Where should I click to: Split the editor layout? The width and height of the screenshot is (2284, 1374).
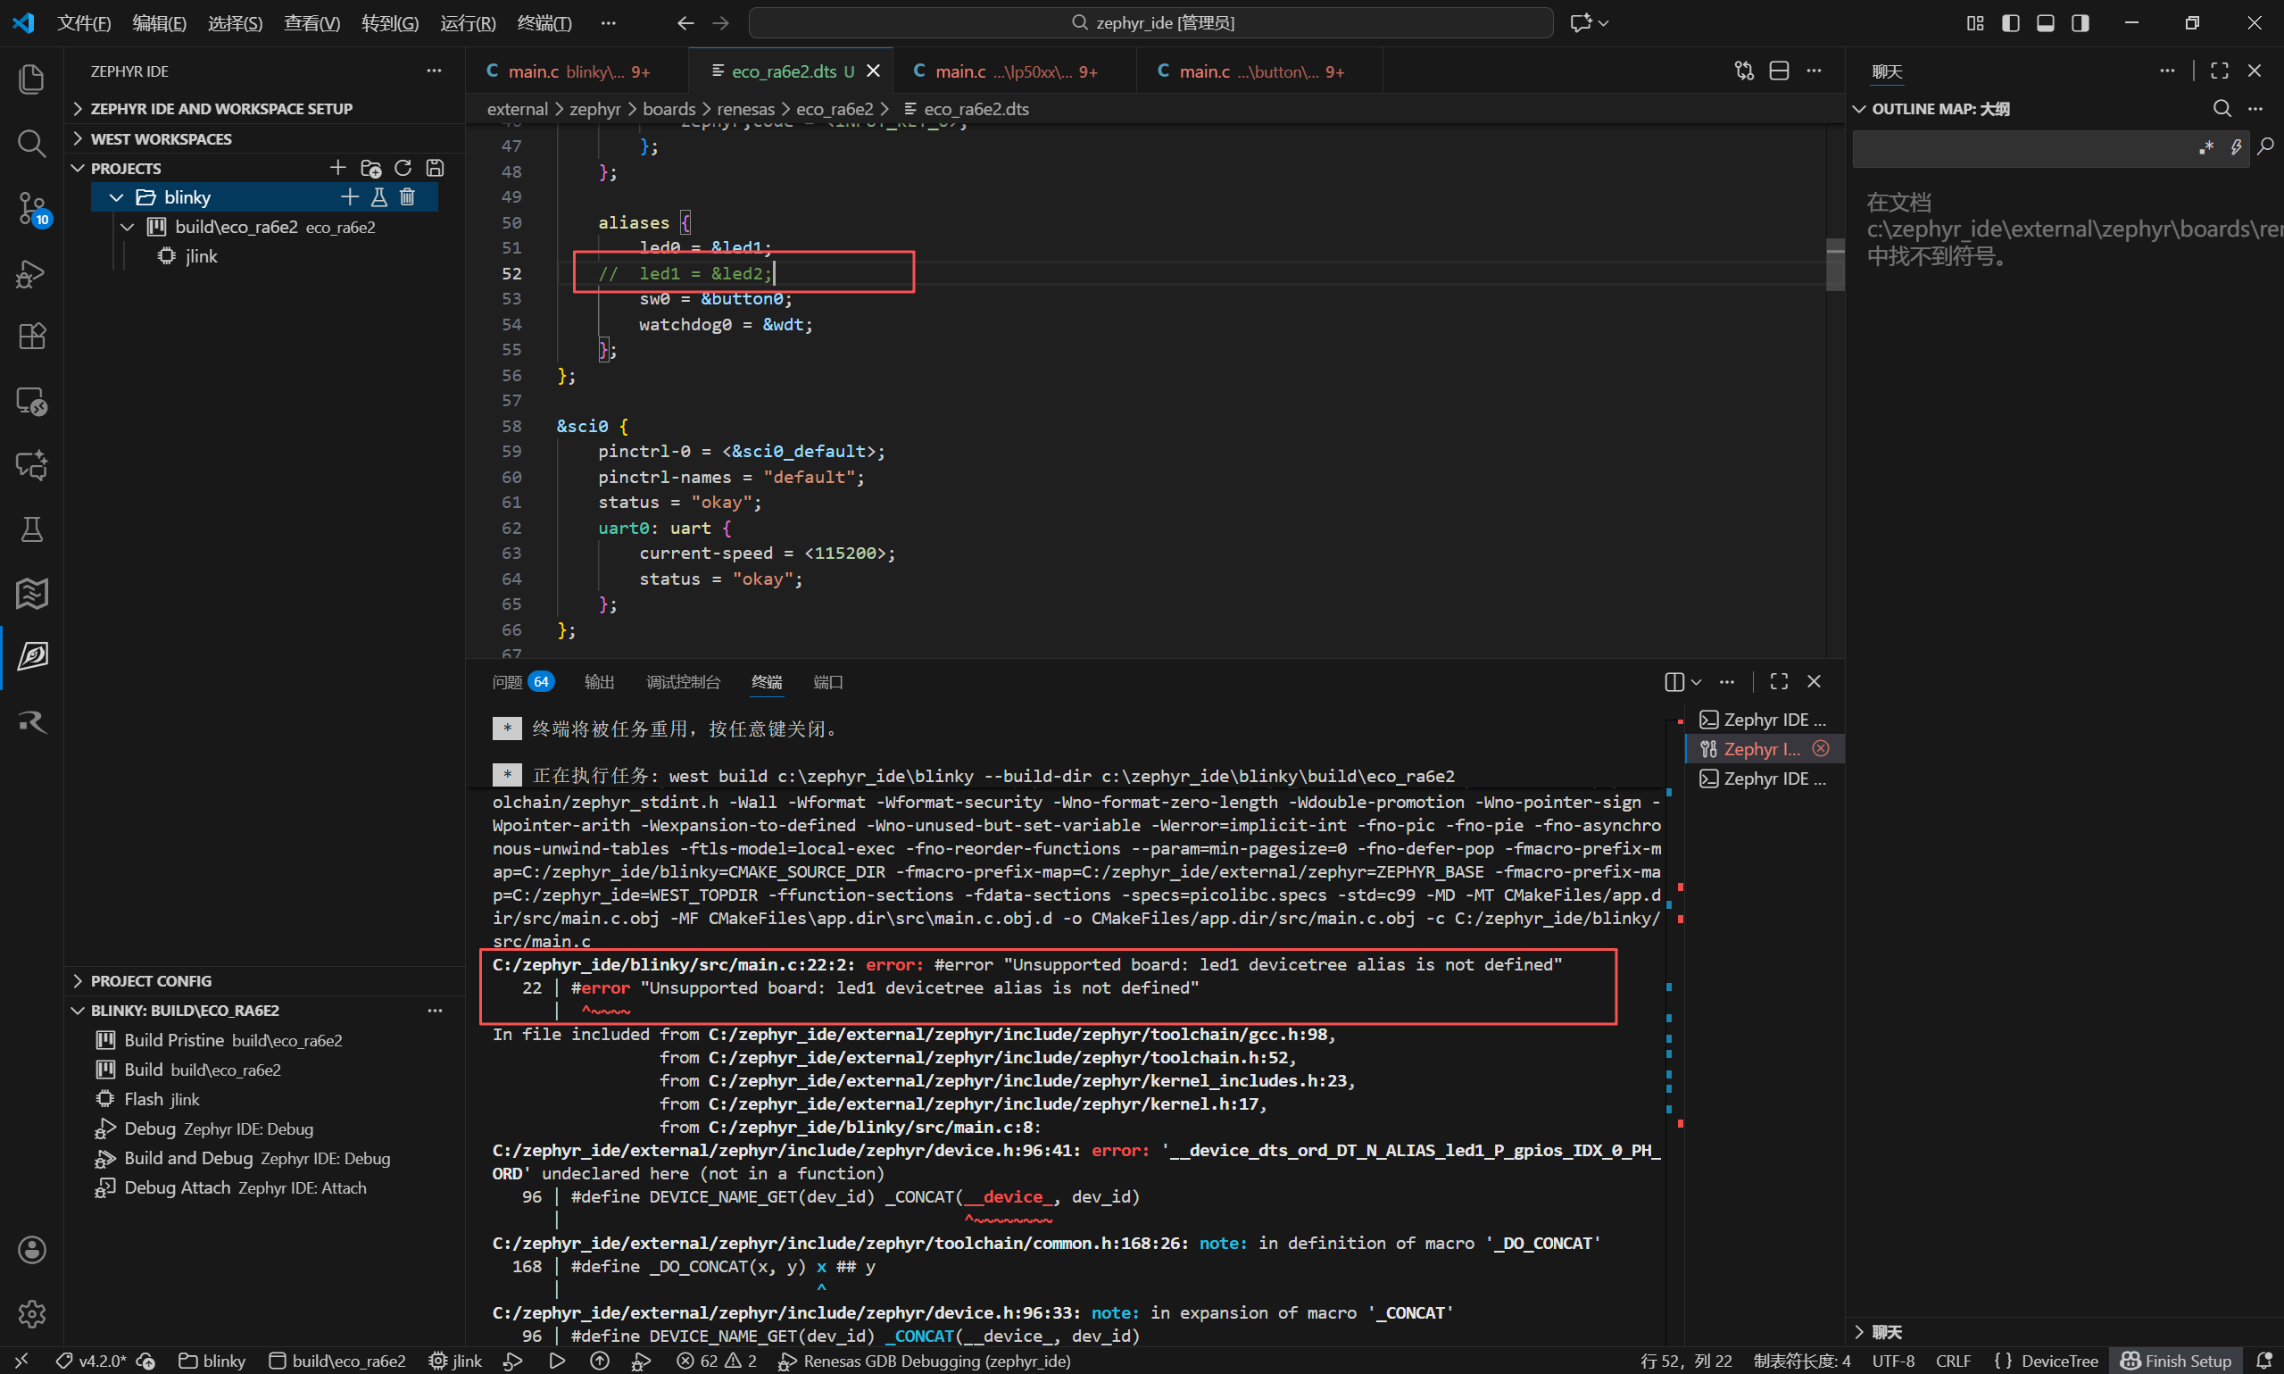tap(1779, 71)
